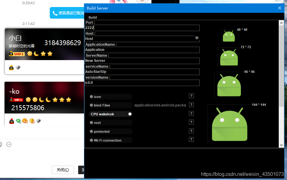Open help for CPU wakelcok option
This screenshot has height=180, width=287.
(x=191, y=113)
